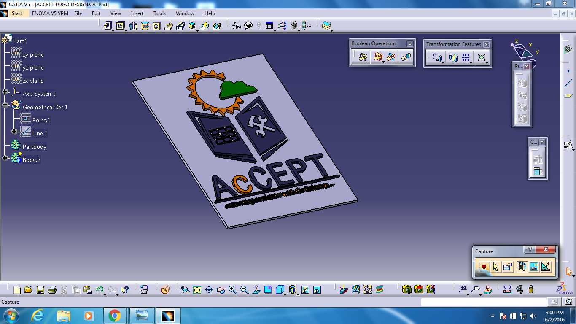The image size is (576, 324).
Task: Open the Pocket tool dropdown arrow
Action: coord(126,30)
